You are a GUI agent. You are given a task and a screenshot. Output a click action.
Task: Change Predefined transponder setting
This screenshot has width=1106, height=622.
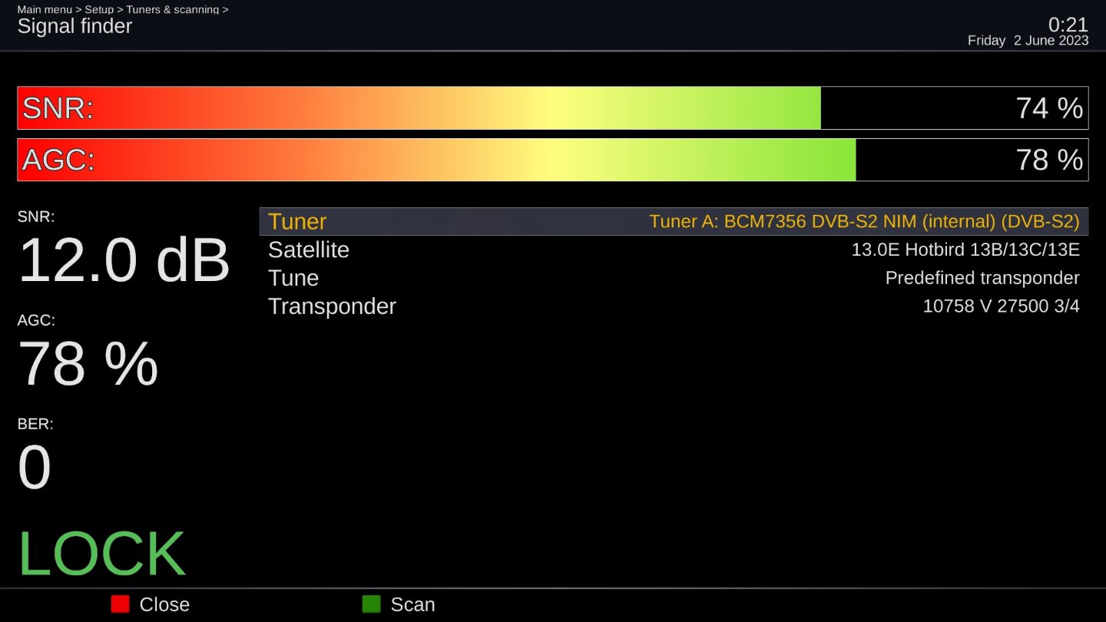pos(982,278)
